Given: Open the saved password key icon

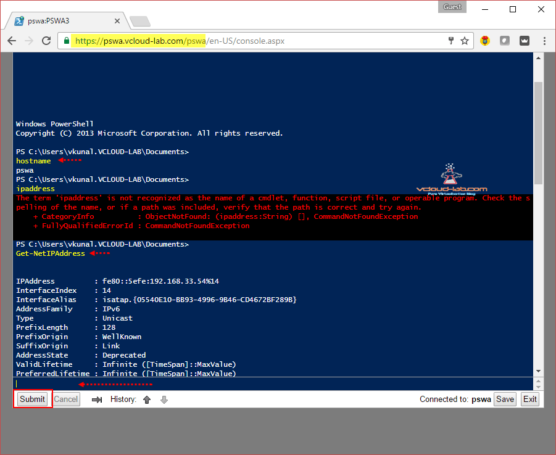Looking at the screenshot, I should 451,41.
